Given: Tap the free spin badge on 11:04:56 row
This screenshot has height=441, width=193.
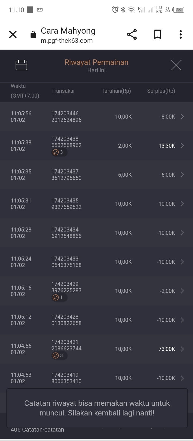Looking at the screenshot, I should point(59,355).
